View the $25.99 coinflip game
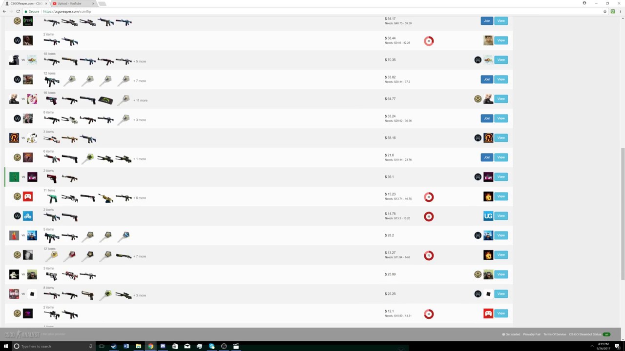Image resolution: width=625 pixels, height=351 pixels. [501, 274]
